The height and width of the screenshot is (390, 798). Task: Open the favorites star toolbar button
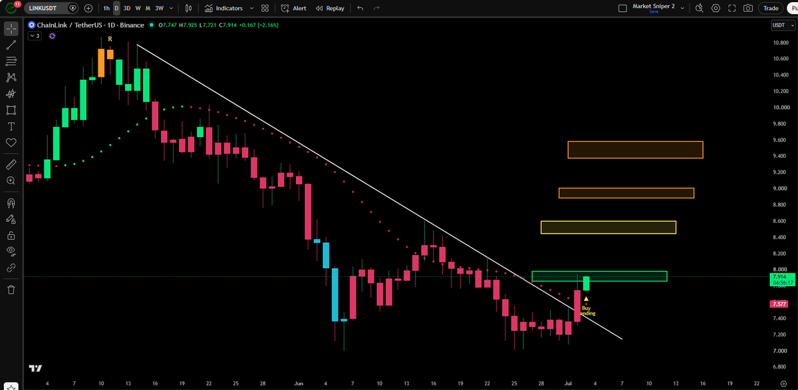11,385
